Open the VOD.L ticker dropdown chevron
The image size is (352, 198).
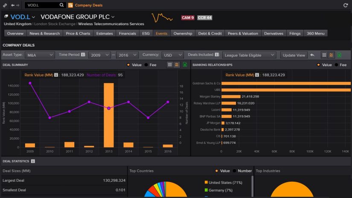[33, 17]
